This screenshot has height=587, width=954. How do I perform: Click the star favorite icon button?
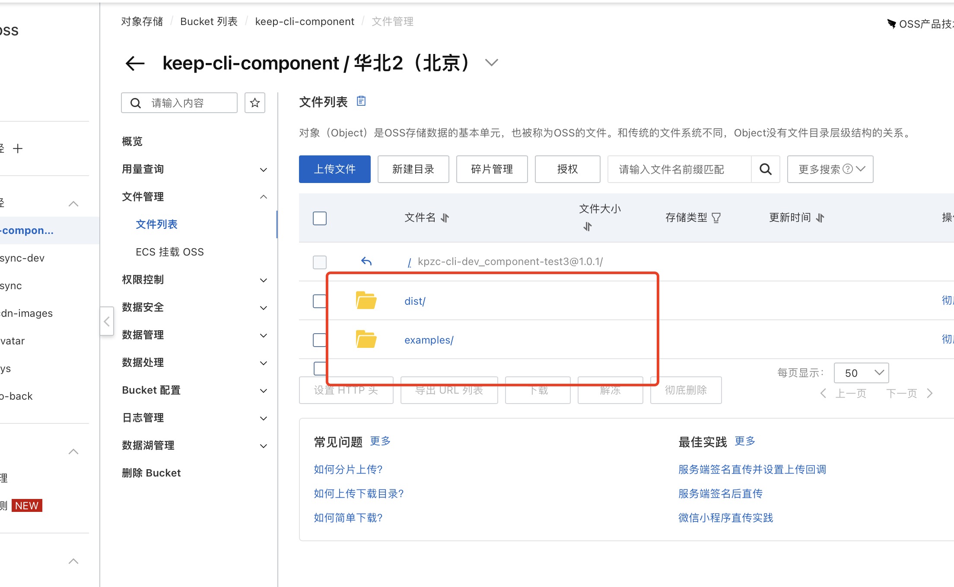click(x=255, y=103)
